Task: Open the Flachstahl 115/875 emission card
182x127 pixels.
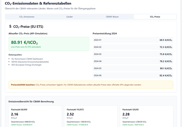Action: [x=91, y=116]
